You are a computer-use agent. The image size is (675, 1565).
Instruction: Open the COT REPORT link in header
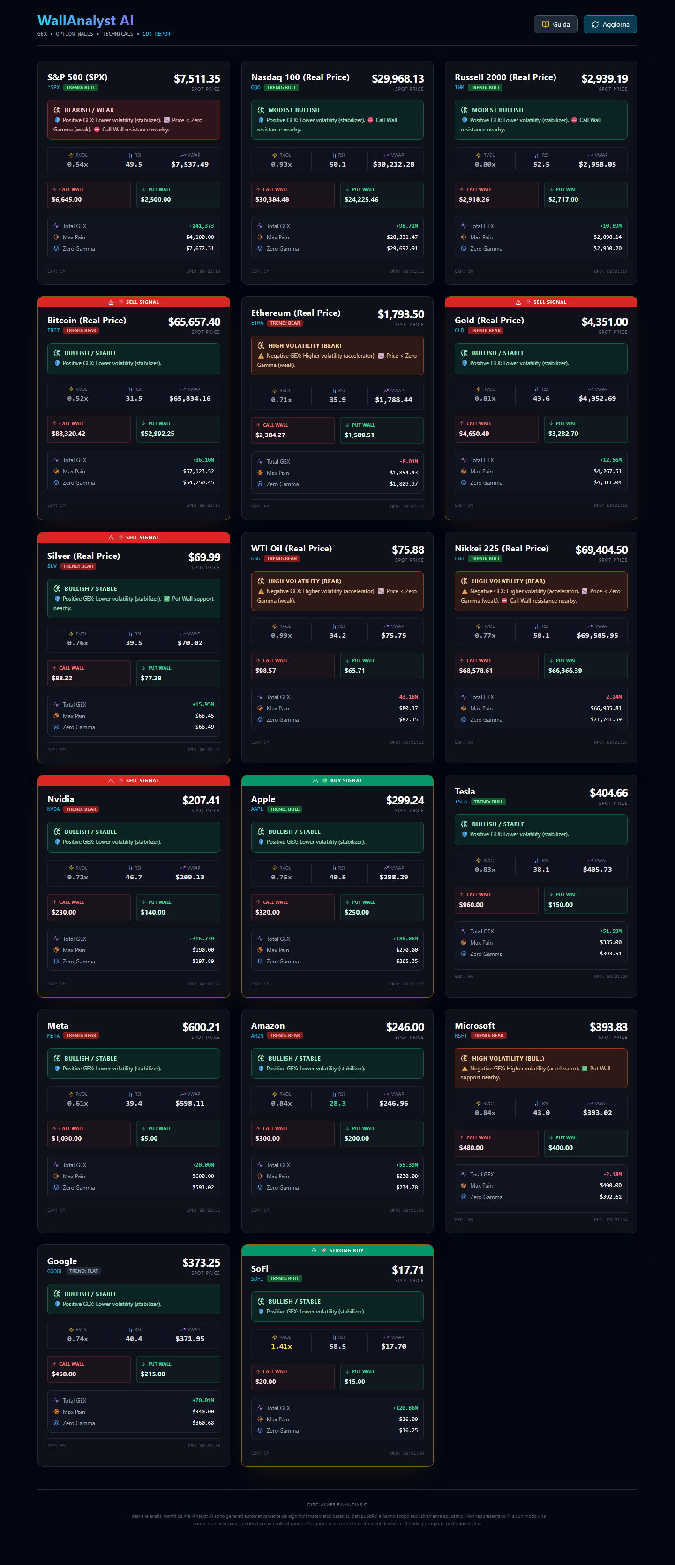click(158, 34)
